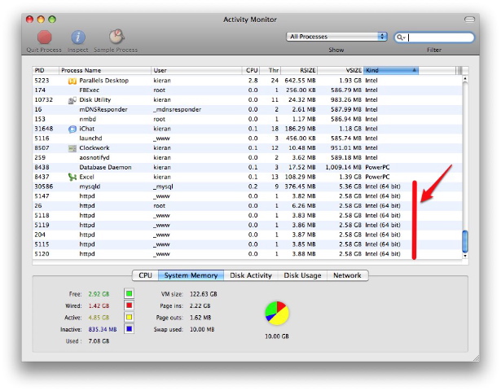This screenshot has width=501, height=391.
Task: Sort by the RSIZE column header
Action: [x=299, y=70]
